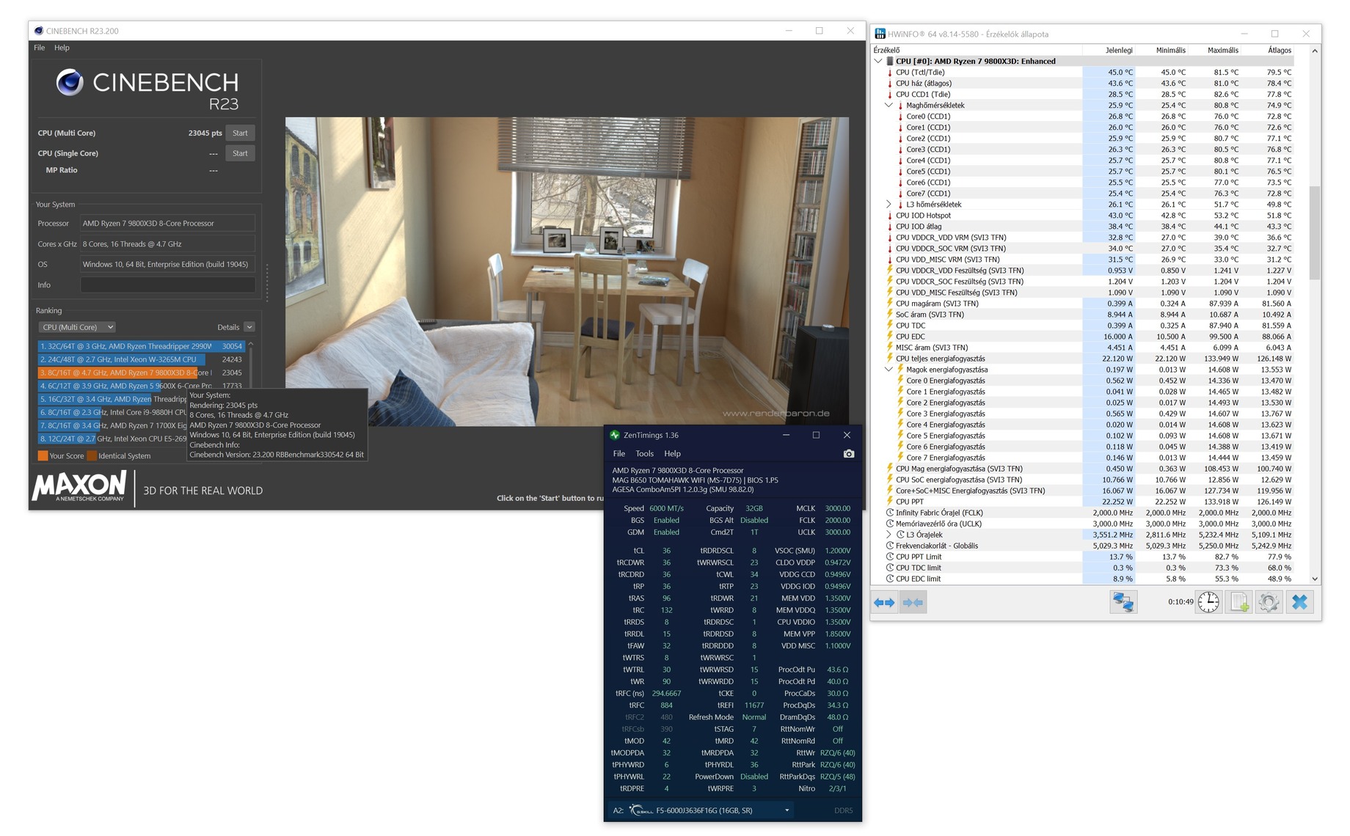Viewport: 1350px width, 836px height.
Task: Click the orange Your Score legend swatch
Action: point(43,455)
